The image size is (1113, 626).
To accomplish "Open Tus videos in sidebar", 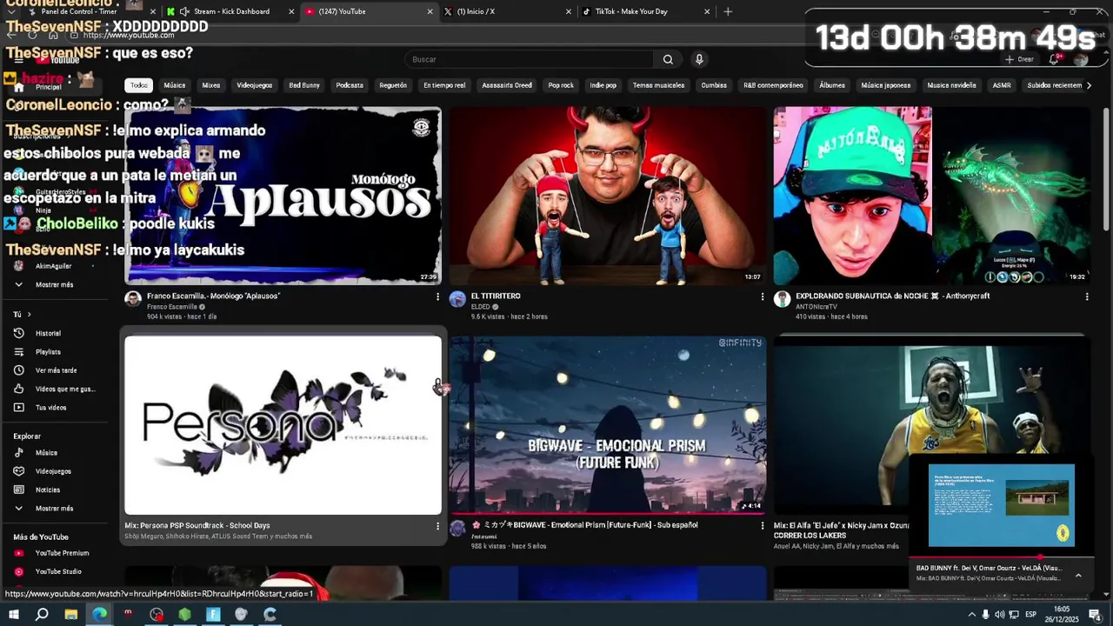I will tap(50, 408).
